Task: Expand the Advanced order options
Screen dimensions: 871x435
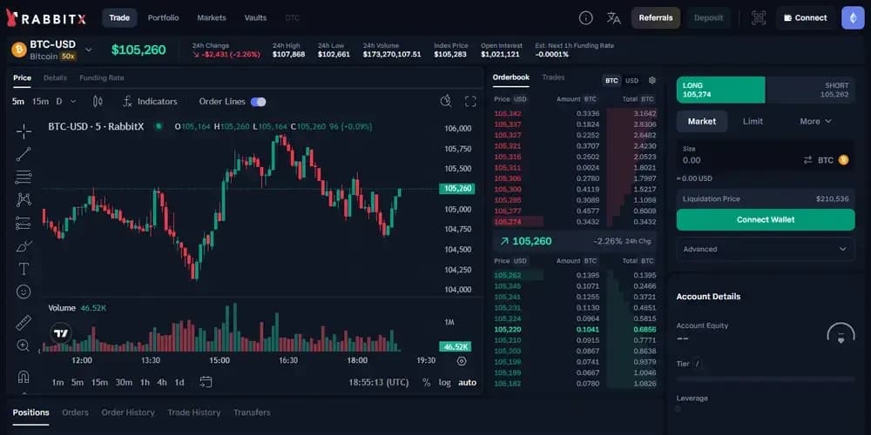Action: pos(766,249)
